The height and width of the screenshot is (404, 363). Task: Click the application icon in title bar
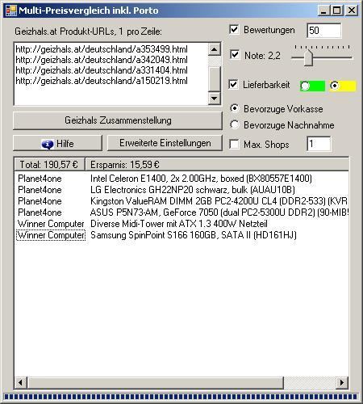(x=11, y=11)
